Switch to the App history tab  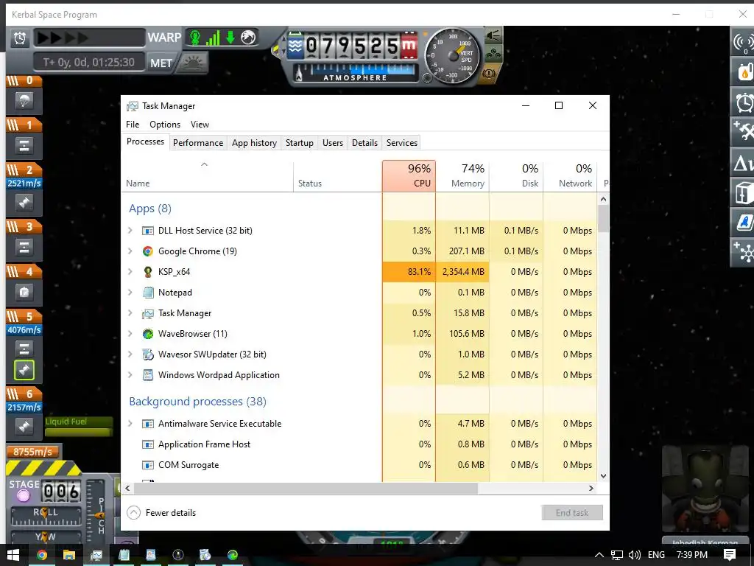pos(254,143)
